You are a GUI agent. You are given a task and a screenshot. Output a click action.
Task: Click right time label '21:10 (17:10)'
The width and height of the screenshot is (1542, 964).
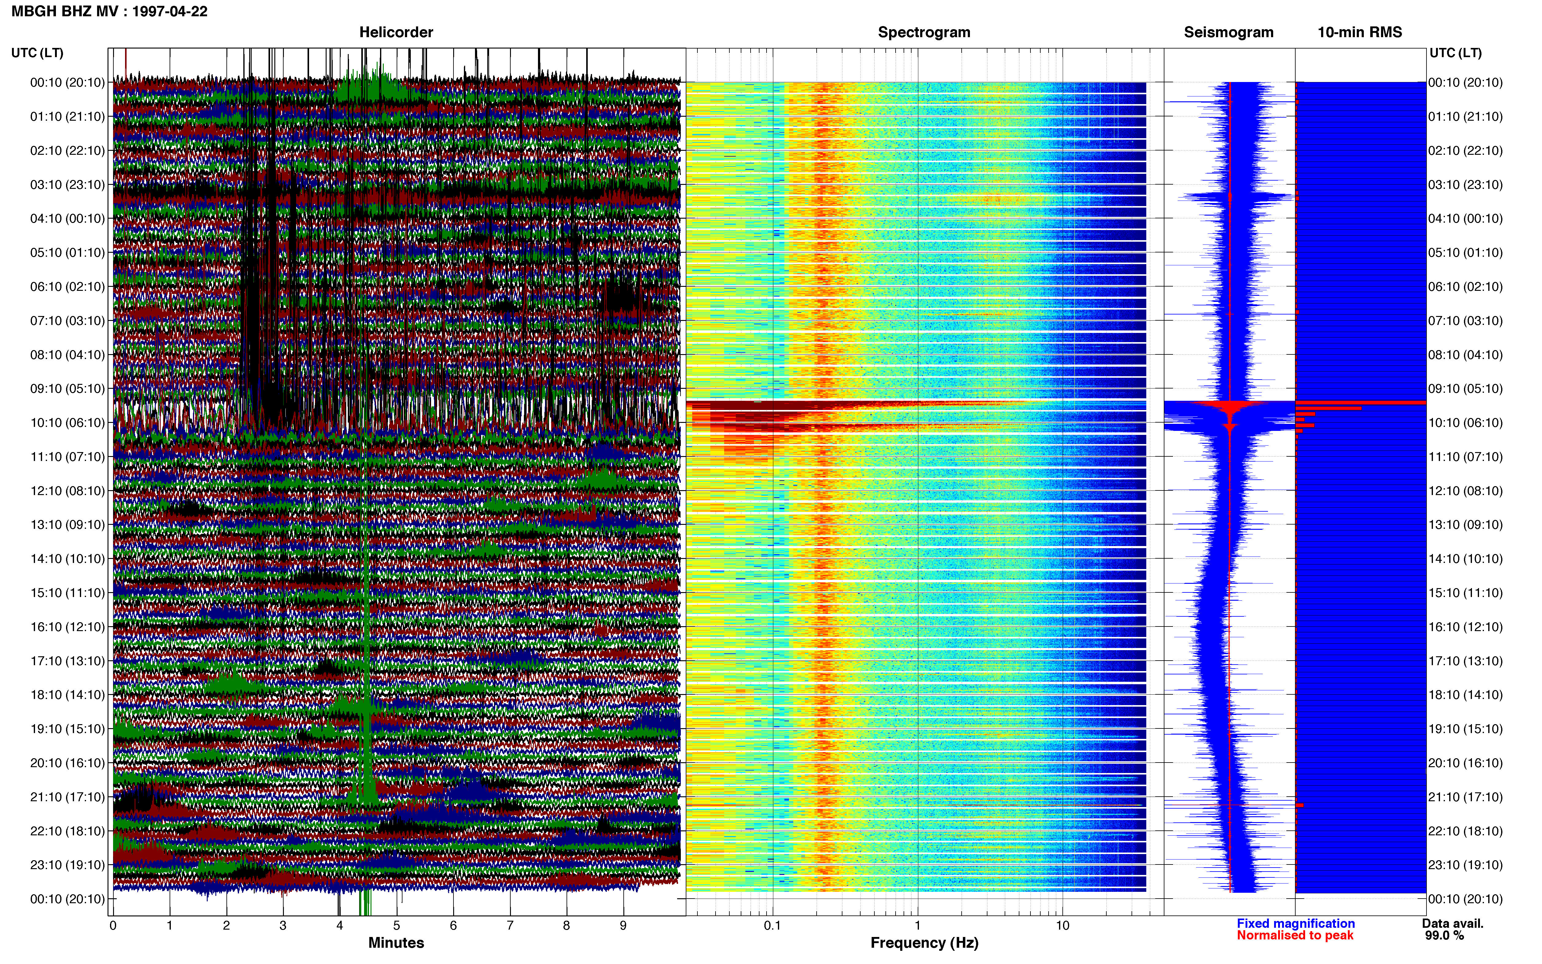[x=1465, y=797]
